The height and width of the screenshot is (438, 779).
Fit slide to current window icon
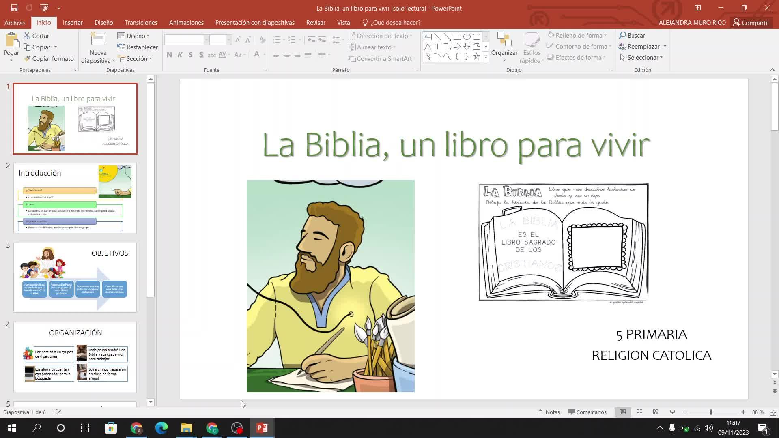click(x=773, y=412)
